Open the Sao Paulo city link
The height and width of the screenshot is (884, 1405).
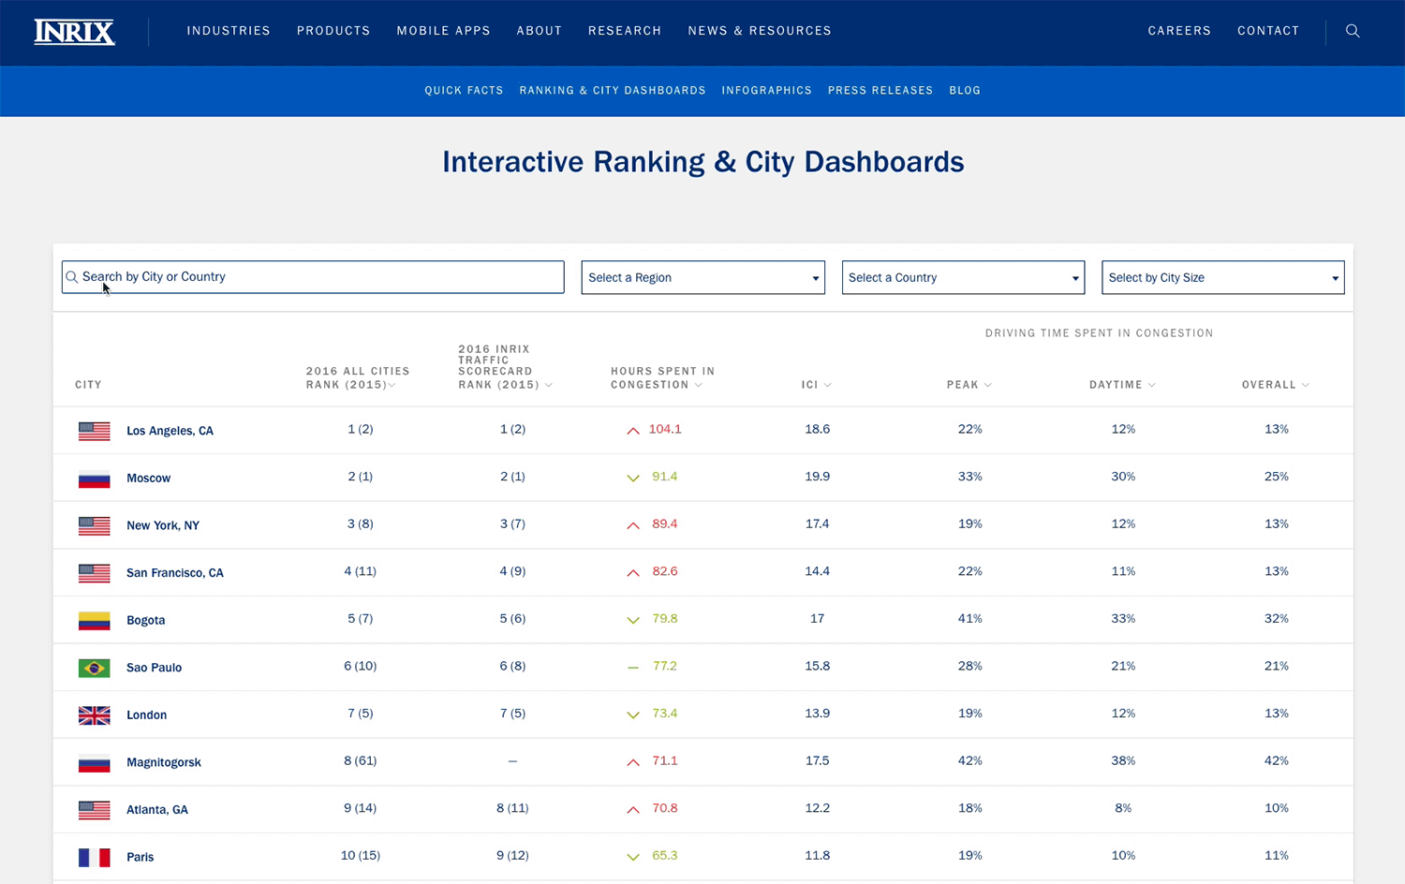pos(154,668)
